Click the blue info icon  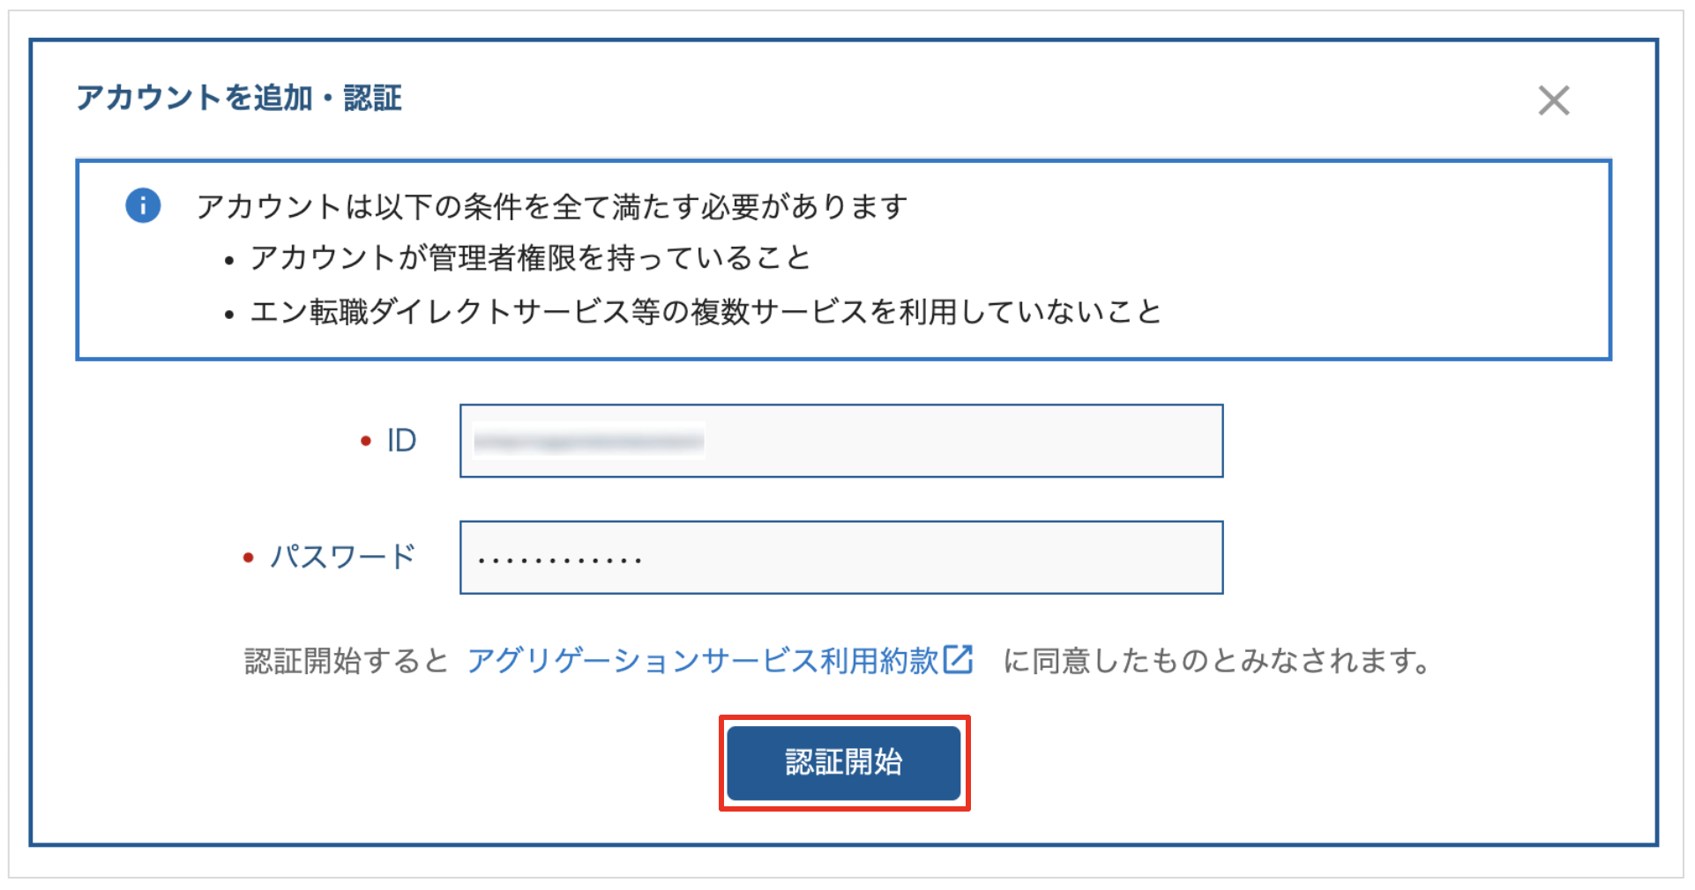coord(143,205)
